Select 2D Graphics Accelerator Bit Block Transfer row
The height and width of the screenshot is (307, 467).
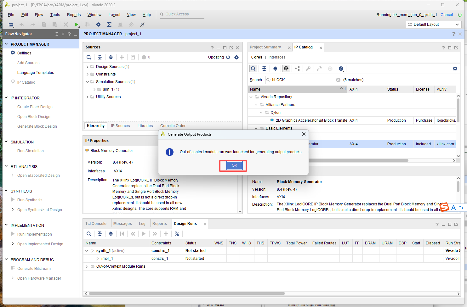click(x=352, y=120)
